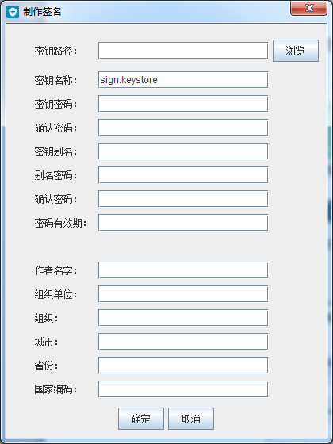Image resolution: width=333 pixels, height=444 pixels.
Task: Click the 密钥名称 field containing sign.keystore
Action: 183,80
